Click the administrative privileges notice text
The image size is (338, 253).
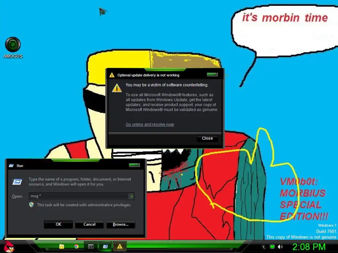[84, 205]
